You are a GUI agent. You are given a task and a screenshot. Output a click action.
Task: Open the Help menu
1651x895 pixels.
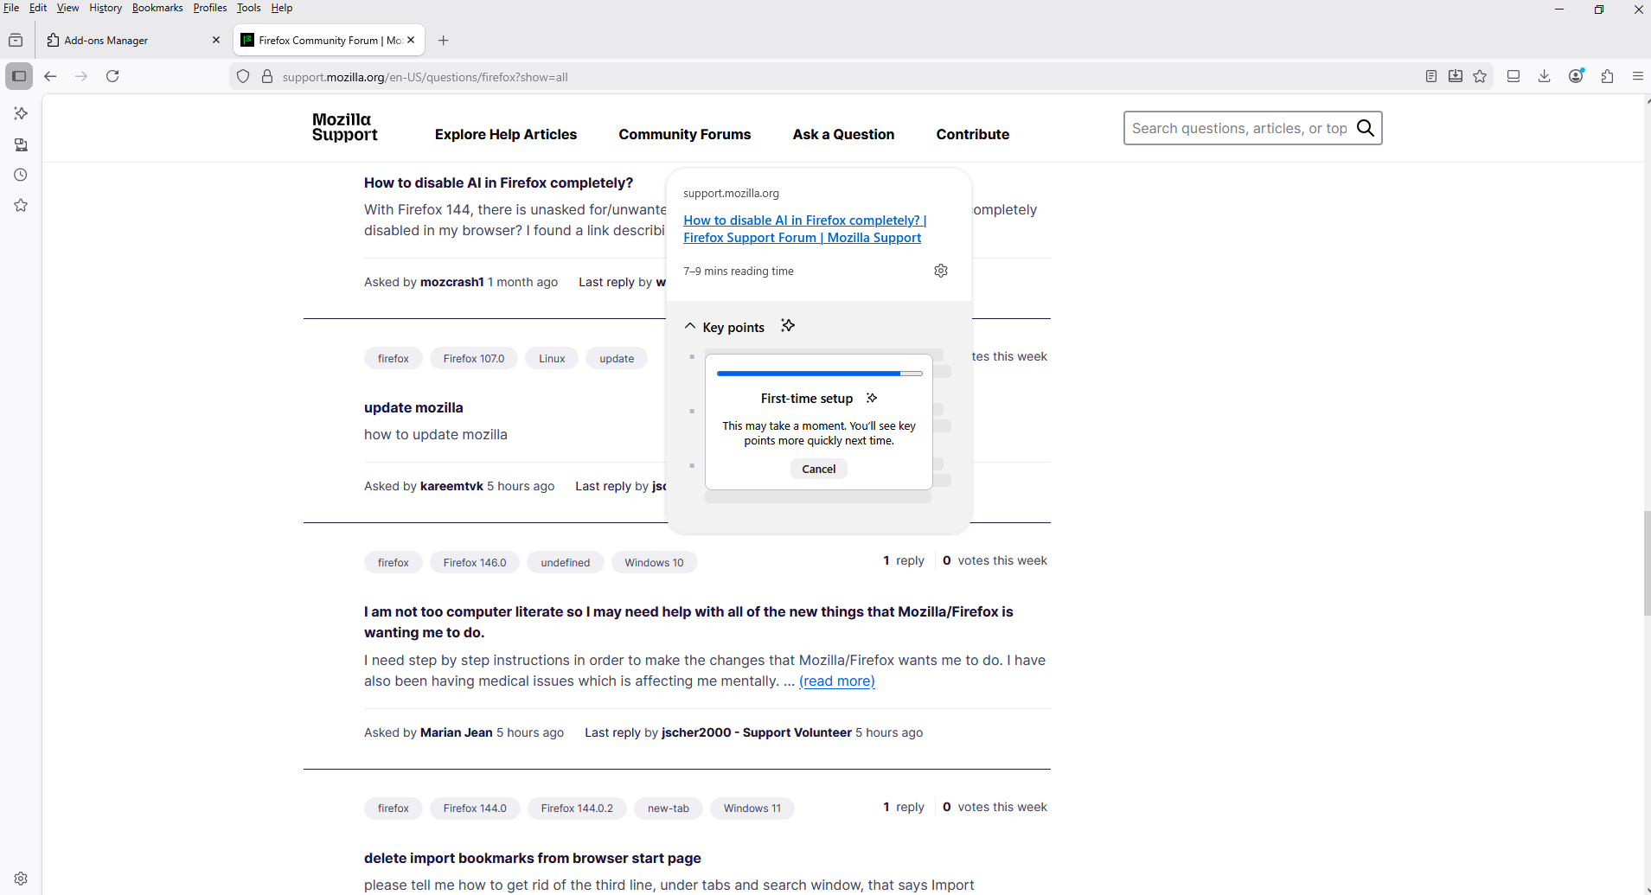point(282,8)
